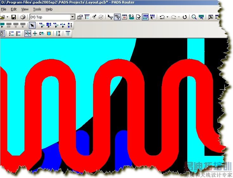Open the spreadsheet table icon

click(68, 33)
